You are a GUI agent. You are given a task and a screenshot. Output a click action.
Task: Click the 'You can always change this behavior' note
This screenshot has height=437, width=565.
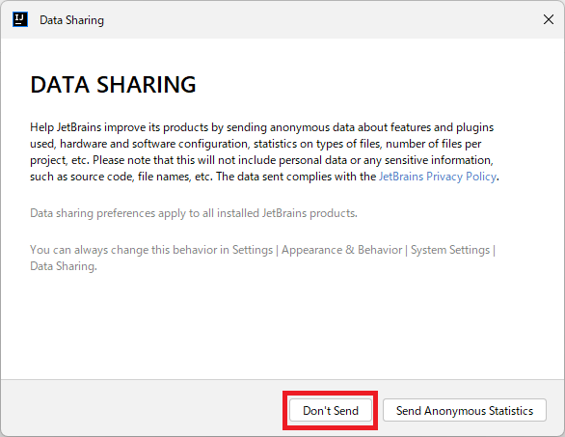(x=262, y=258)
